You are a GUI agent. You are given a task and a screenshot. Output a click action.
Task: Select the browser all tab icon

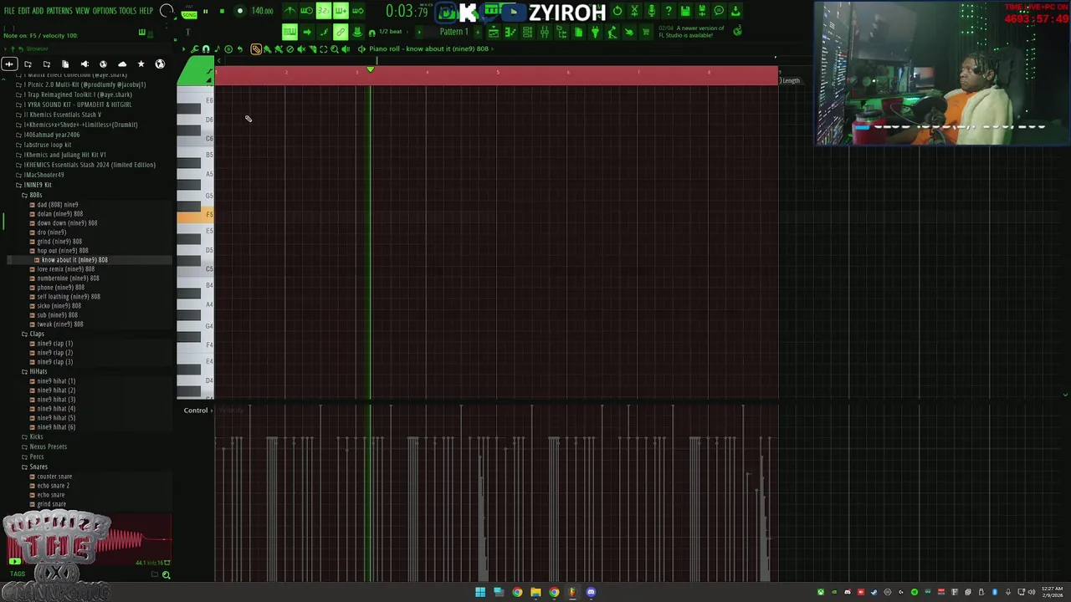[9, 64]
